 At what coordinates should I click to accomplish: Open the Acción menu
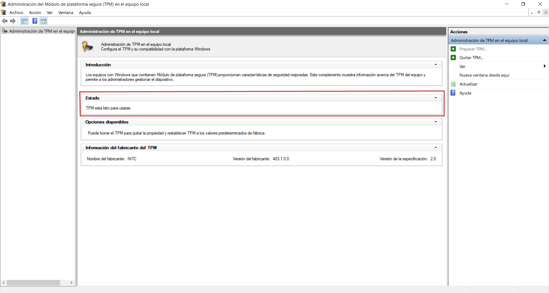pyautogui.click(x=35, y=13)
